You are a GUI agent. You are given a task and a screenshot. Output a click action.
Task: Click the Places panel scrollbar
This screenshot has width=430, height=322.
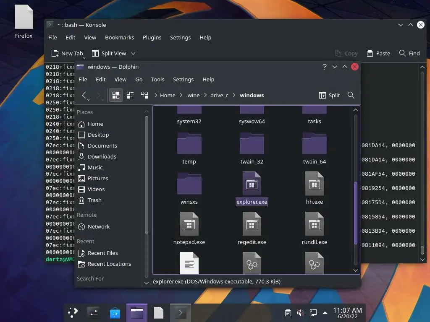coord(147,174)
